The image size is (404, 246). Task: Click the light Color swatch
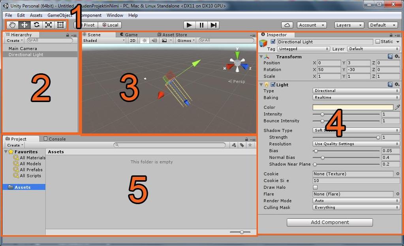click(x=353, y=107)
